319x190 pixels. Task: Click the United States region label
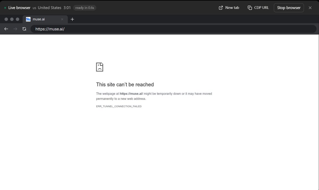(50, 8)
